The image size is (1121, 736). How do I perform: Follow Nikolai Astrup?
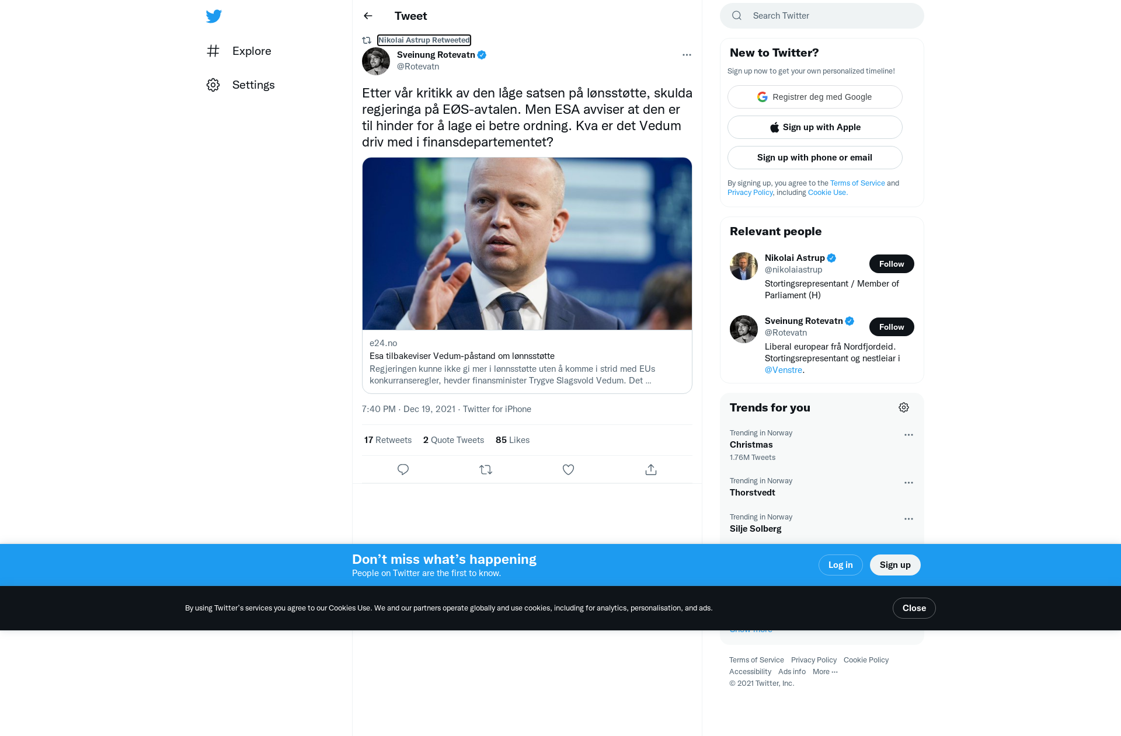[892, 264]
